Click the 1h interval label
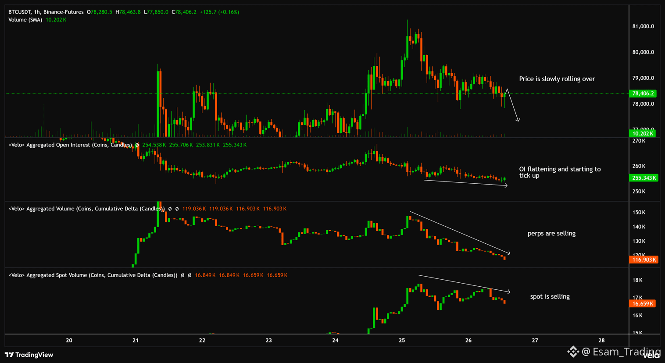665x363 pixels. click(37, 12)
